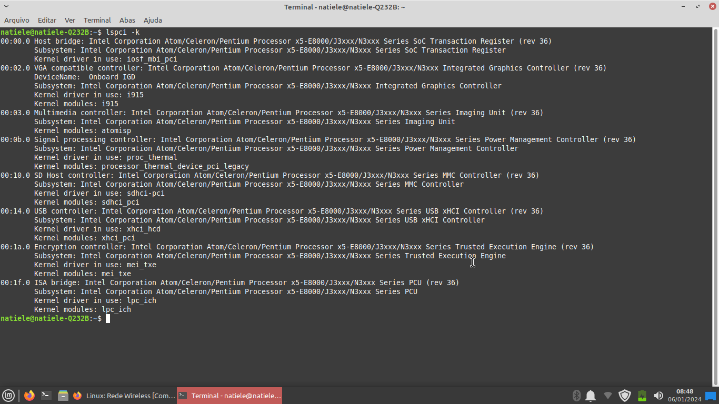Open the Bluetooth tray icon
Image resolution: width=719 pixels, height=404 pixels.
pyautogui.click(x=576, y=396)
